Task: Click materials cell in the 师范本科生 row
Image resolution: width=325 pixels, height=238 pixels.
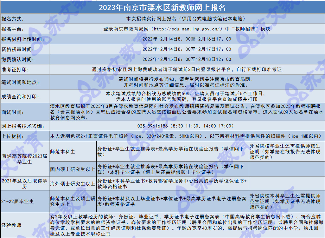Action: tap(173, 151)
